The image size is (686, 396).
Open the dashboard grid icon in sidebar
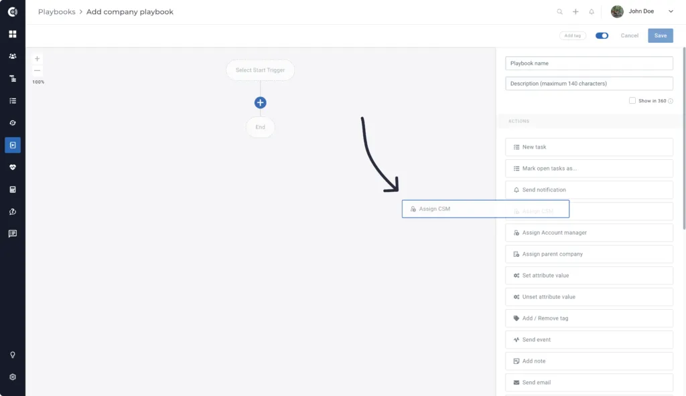click(13, 33)
